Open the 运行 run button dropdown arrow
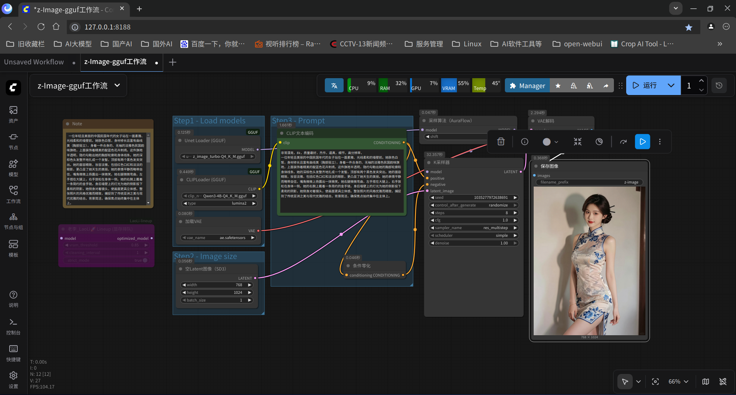736x395 pixels. click(x=671, y=85)
